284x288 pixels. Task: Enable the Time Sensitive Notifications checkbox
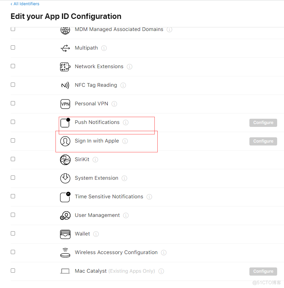(x=13, y=196)
